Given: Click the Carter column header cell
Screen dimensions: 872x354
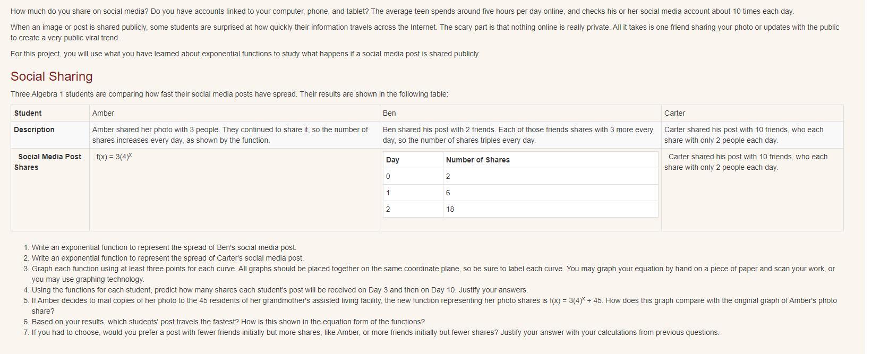Looking at the screenshot, I should point(674,113).
